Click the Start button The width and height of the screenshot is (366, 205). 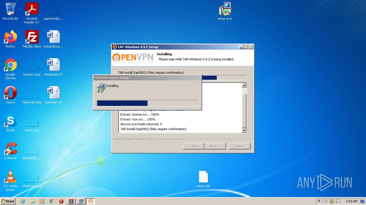point(8,201)
